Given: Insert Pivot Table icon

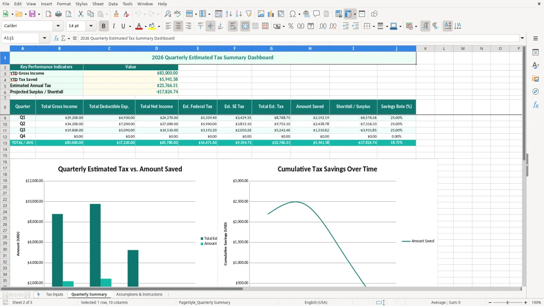Looking at the screenshot, I should [281, 14].
